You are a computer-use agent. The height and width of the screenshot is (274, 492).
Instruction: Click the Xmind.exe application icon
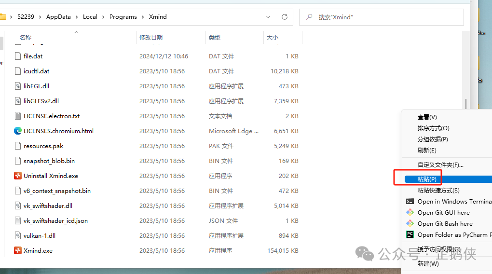pyautogui.click(x=18, y=251)
